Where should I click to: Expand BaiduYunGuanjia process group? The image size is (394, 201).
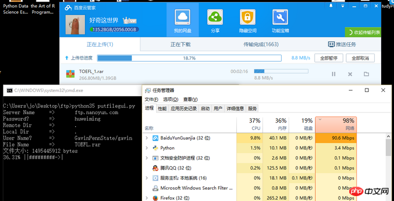click(147, 138)
